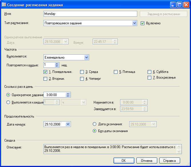This screenshot has height=167, width=191.
Task: Decrease the 'Повторяется каждые' weeks spinner
Action: (x=57, y=66)
